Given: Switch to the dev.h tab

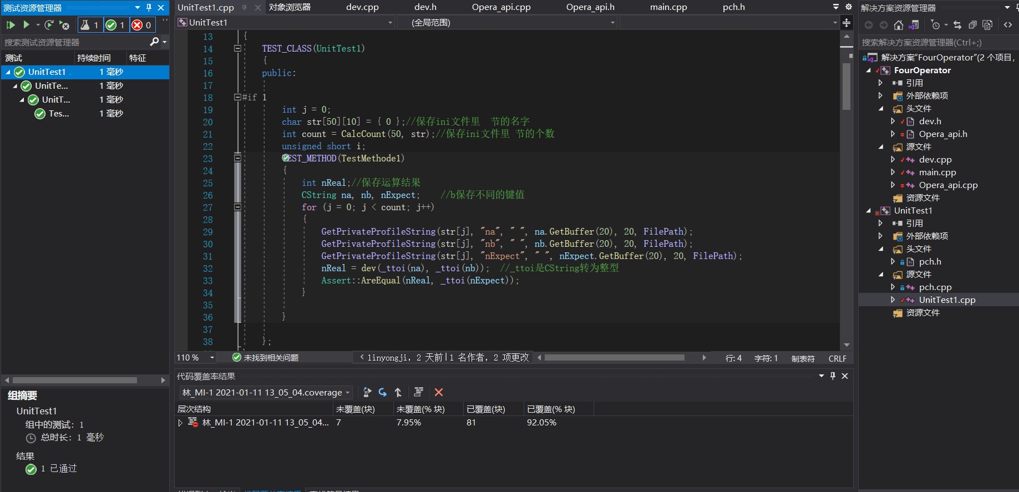Looking at the screenshot, I should click(x=425, y=7).
